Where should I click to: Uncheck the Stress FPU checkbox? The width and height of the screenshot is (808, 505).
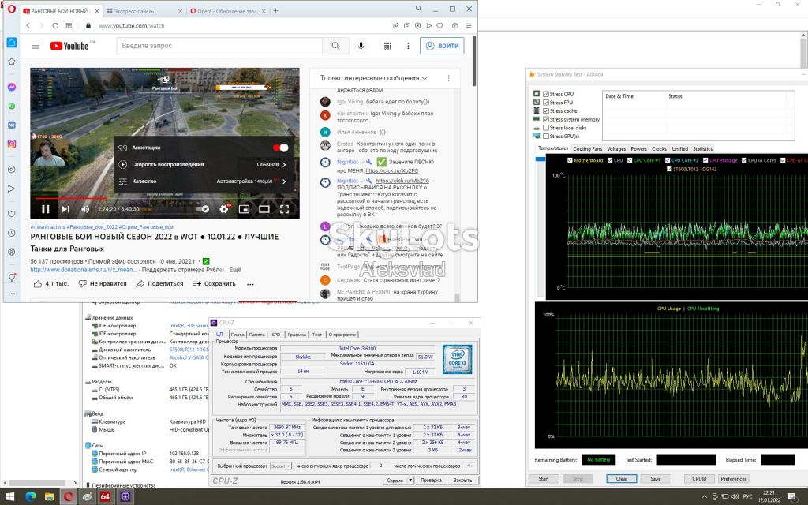click(546, 103)
